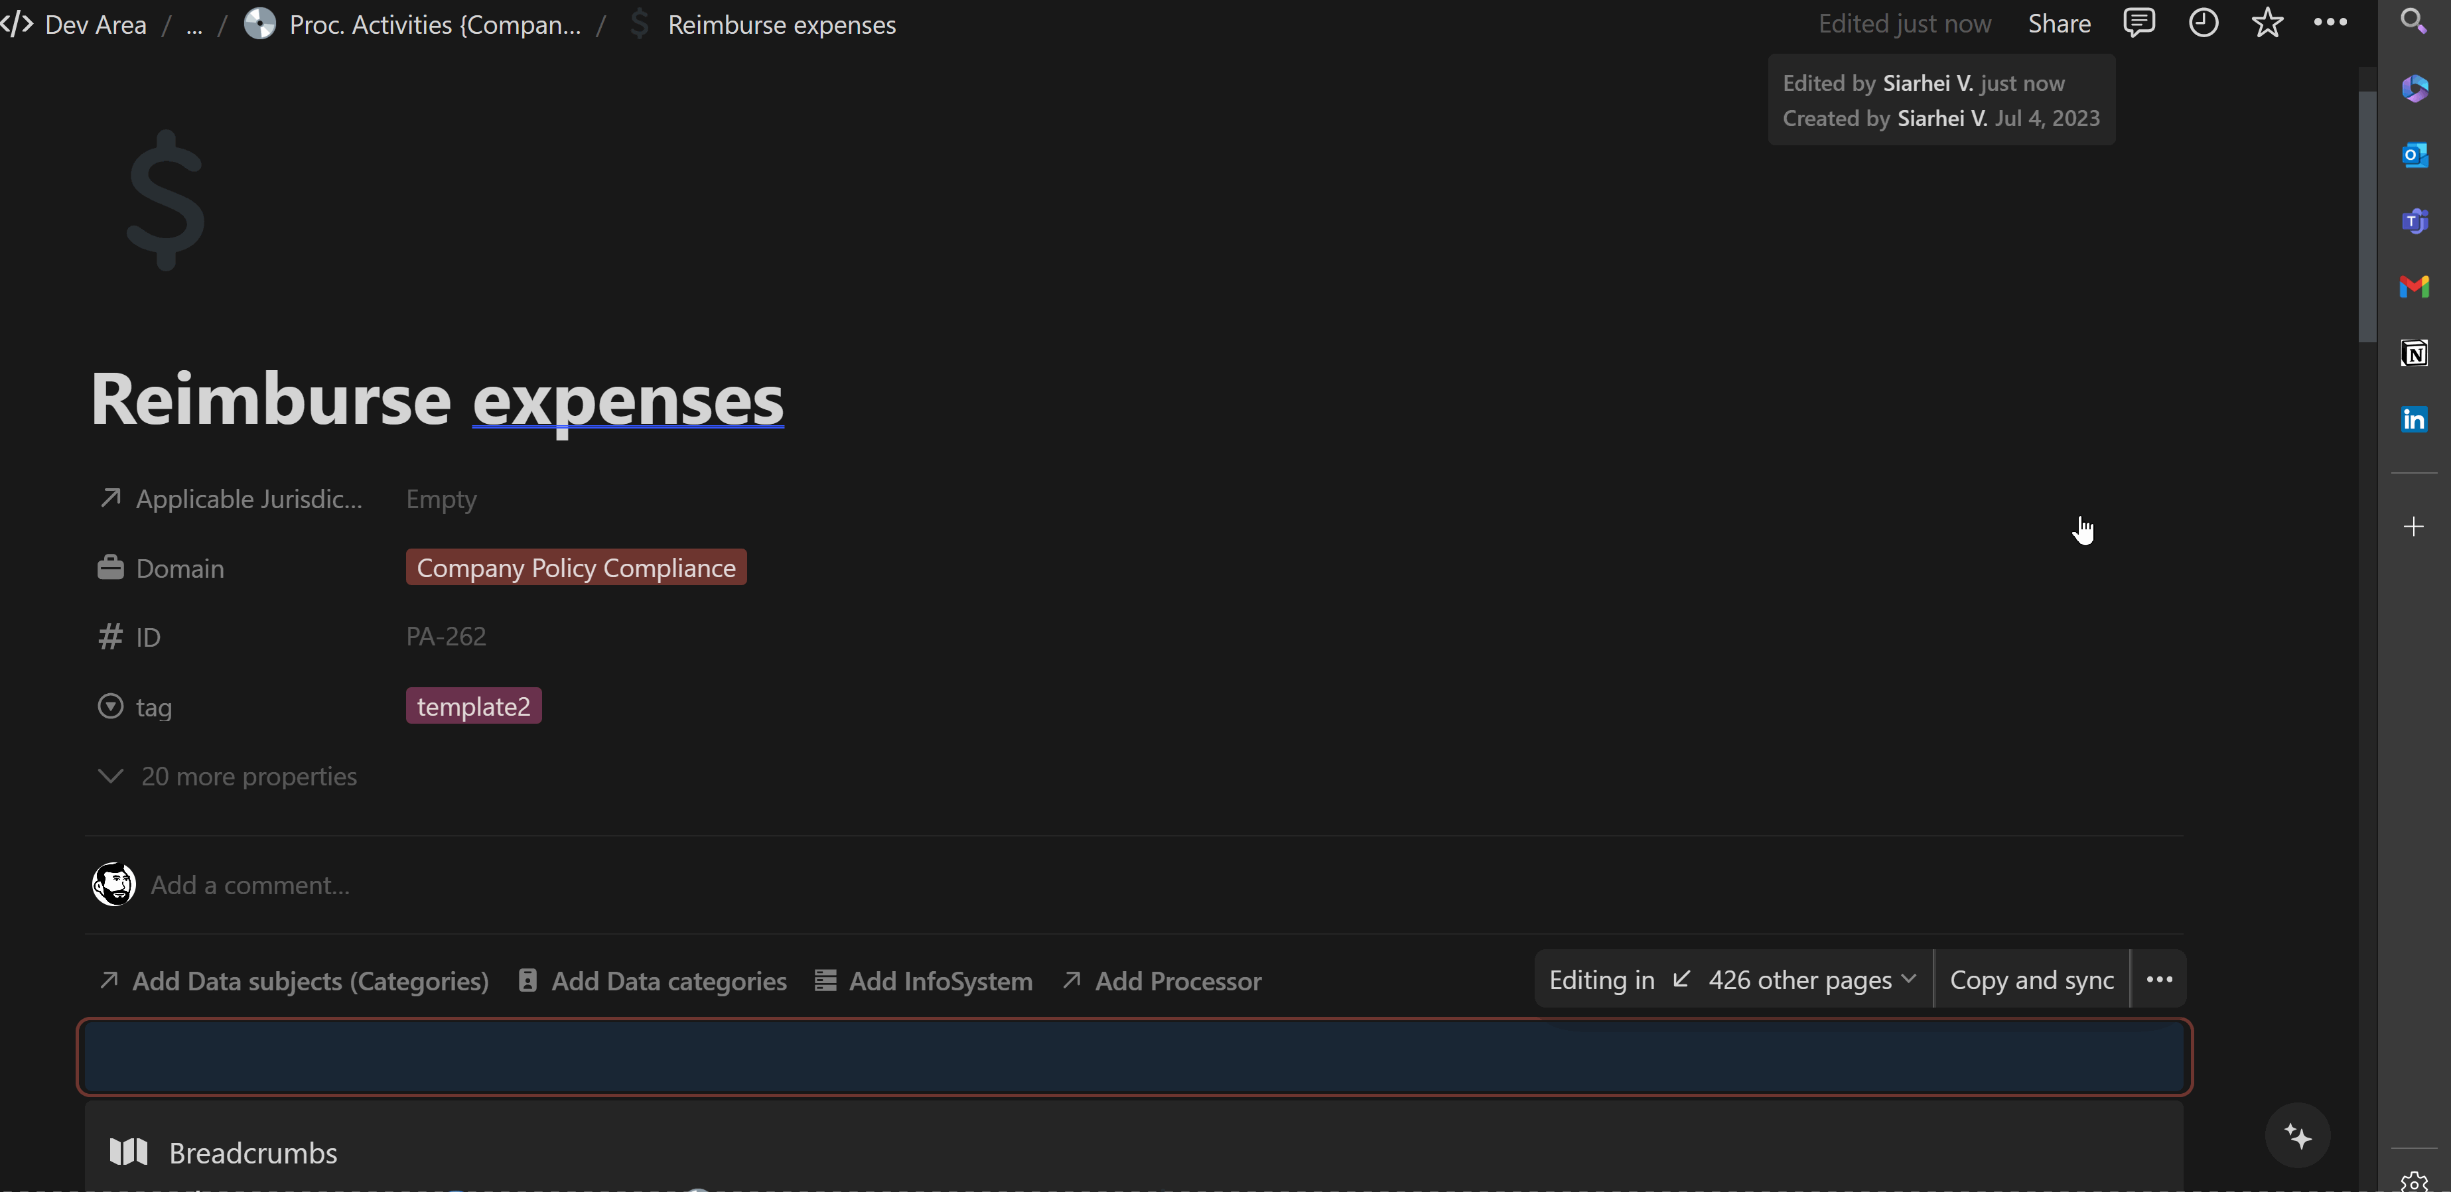
Task: Click the Add a comment field
Action: tap(250, 886)
